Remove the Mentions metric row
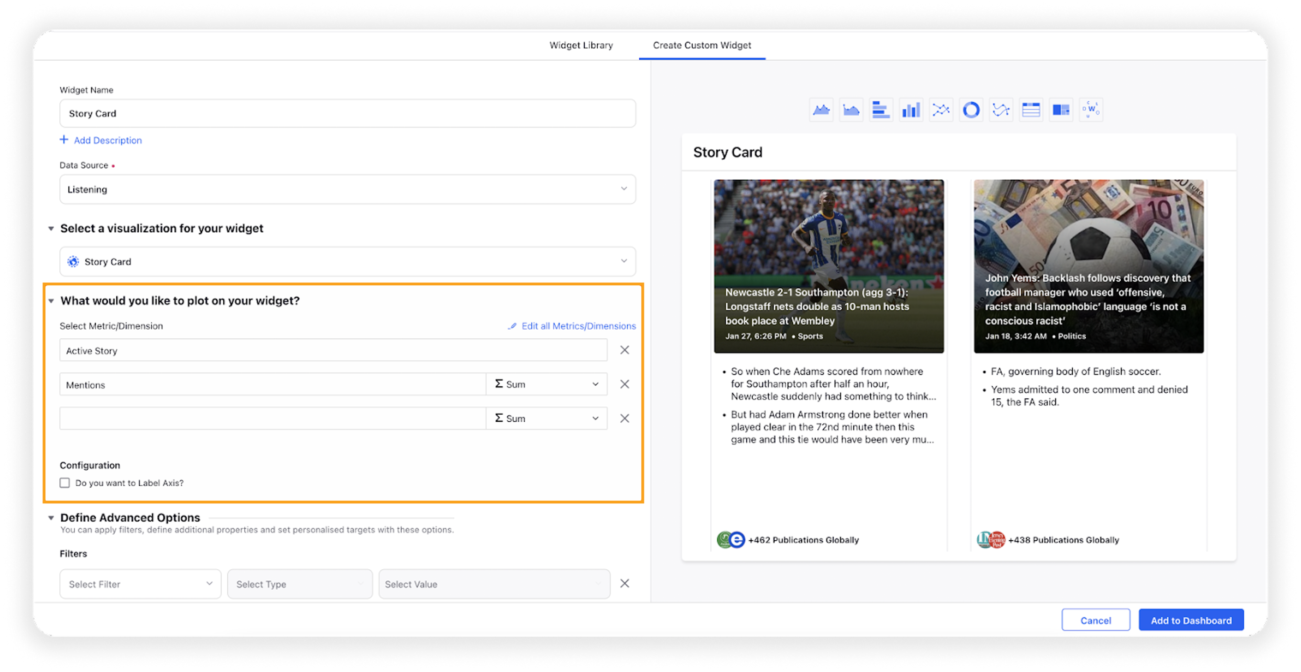The width and height of the screenshot is (1301, 672). pyautogui.click(x=625, y=384)
